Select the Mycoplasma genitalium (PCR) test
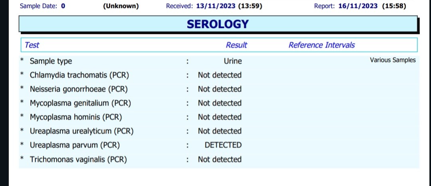 [x=80, y=103]
